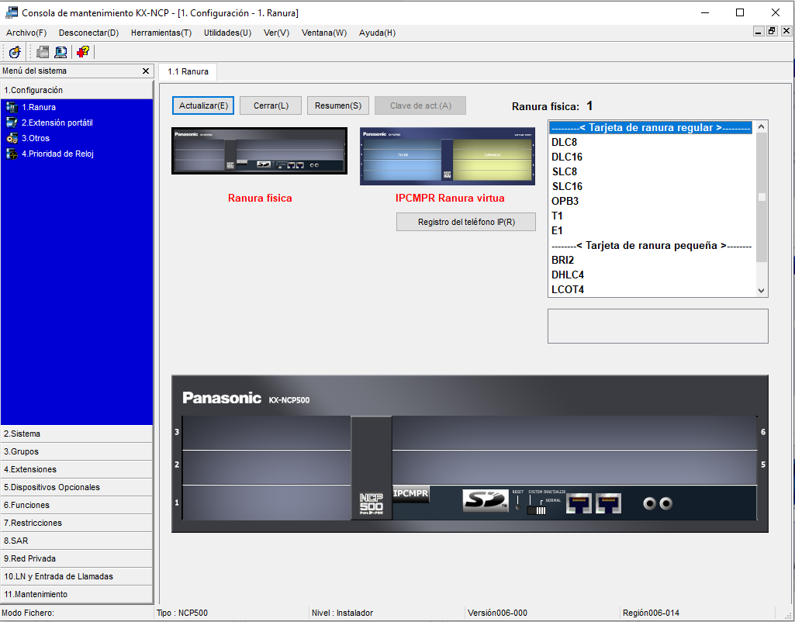
Task: Select the 1.1 Ranura tab
Action: 188,72
